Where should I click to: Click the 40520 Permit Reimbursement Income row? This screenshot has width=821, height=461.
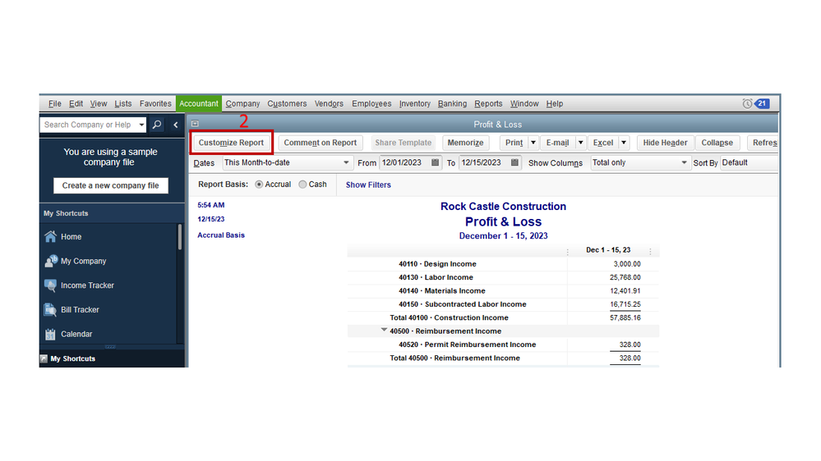click(503, 345)
